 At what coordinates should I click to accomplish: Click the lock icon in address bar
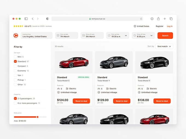coord(90,19)
